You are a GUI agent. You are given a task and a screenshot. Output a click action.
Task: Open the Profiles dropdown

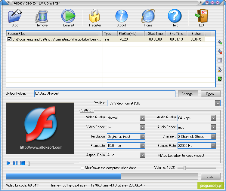pyautogui.click(x=218, y=103)
